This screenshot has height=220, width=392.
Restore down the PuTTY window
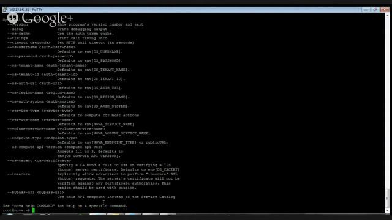(375, 10)
